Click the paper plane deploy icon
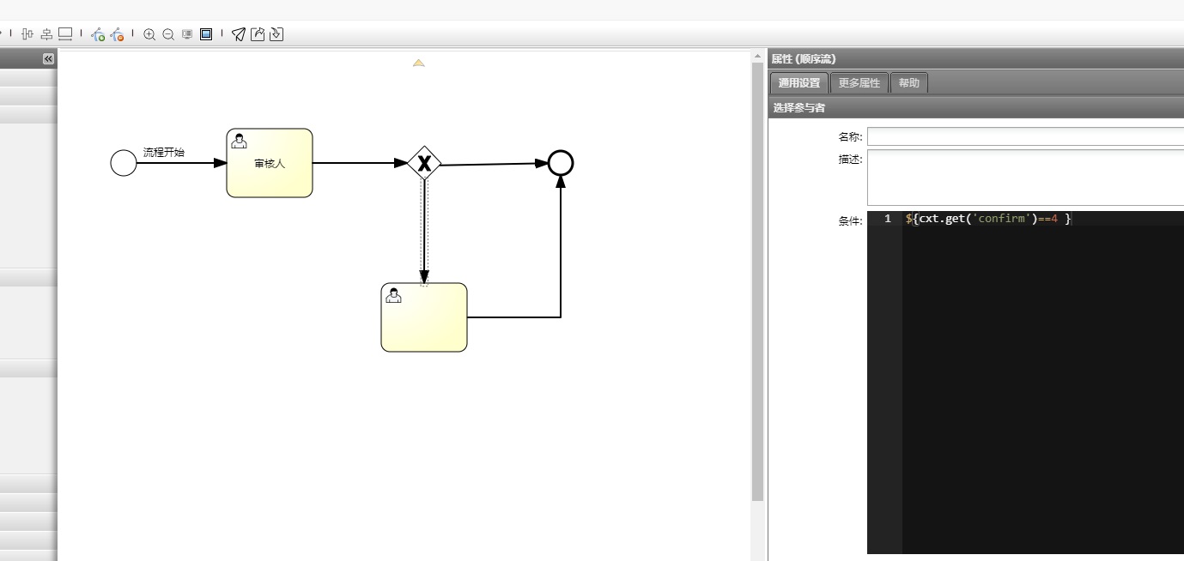 [239, 34]
